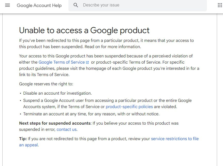Click 'Google reserves the right to:' text
This screenshot has height=166, width=223.
(46, 84)
